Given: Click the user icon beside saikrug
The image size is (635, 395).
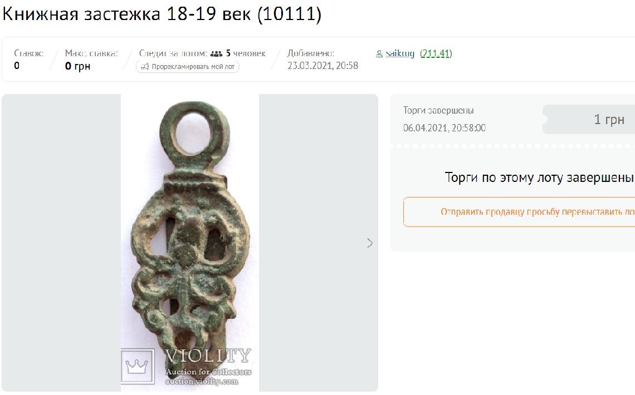Looking at the screenshot, I should coord(379,54).
